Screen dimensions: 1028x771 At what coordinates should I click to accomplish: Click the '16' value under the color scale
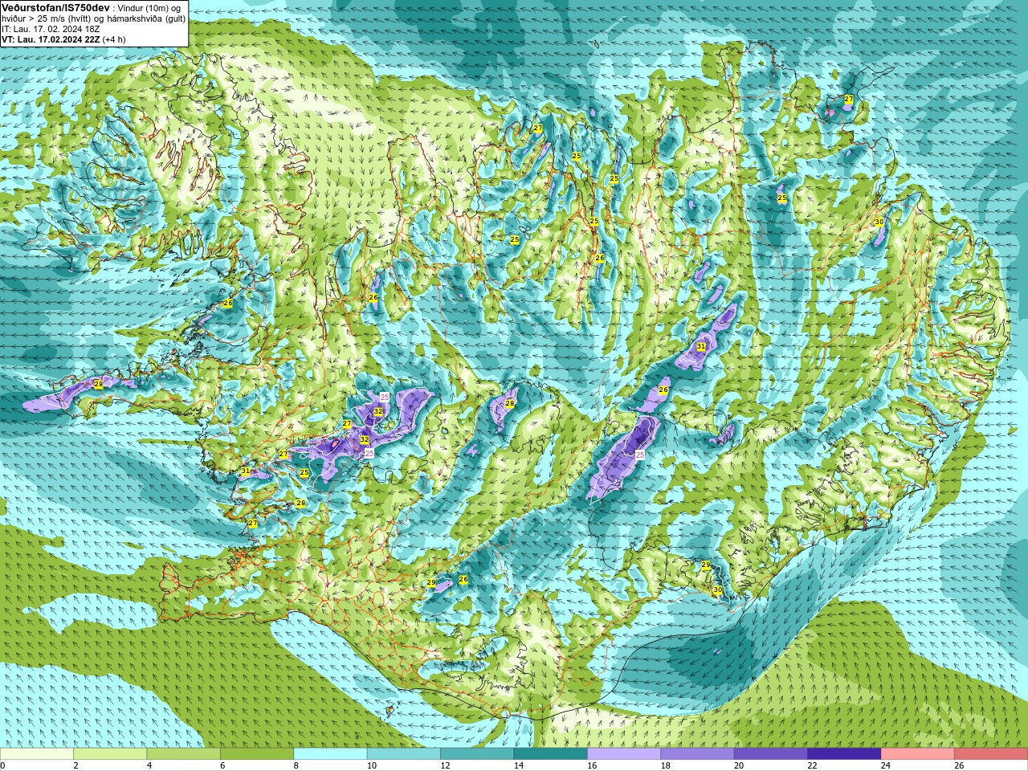point(592,765)
